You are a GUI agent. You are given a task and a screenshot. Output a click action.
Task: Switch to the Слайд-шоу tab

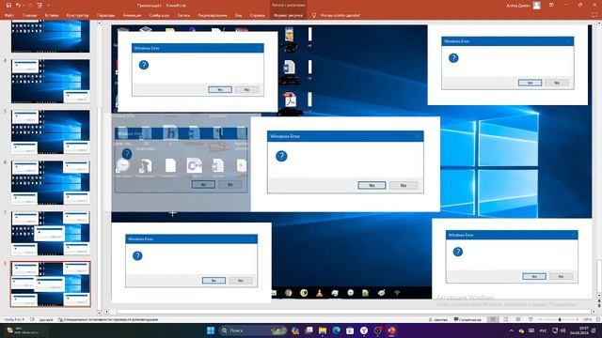(159, 15)
